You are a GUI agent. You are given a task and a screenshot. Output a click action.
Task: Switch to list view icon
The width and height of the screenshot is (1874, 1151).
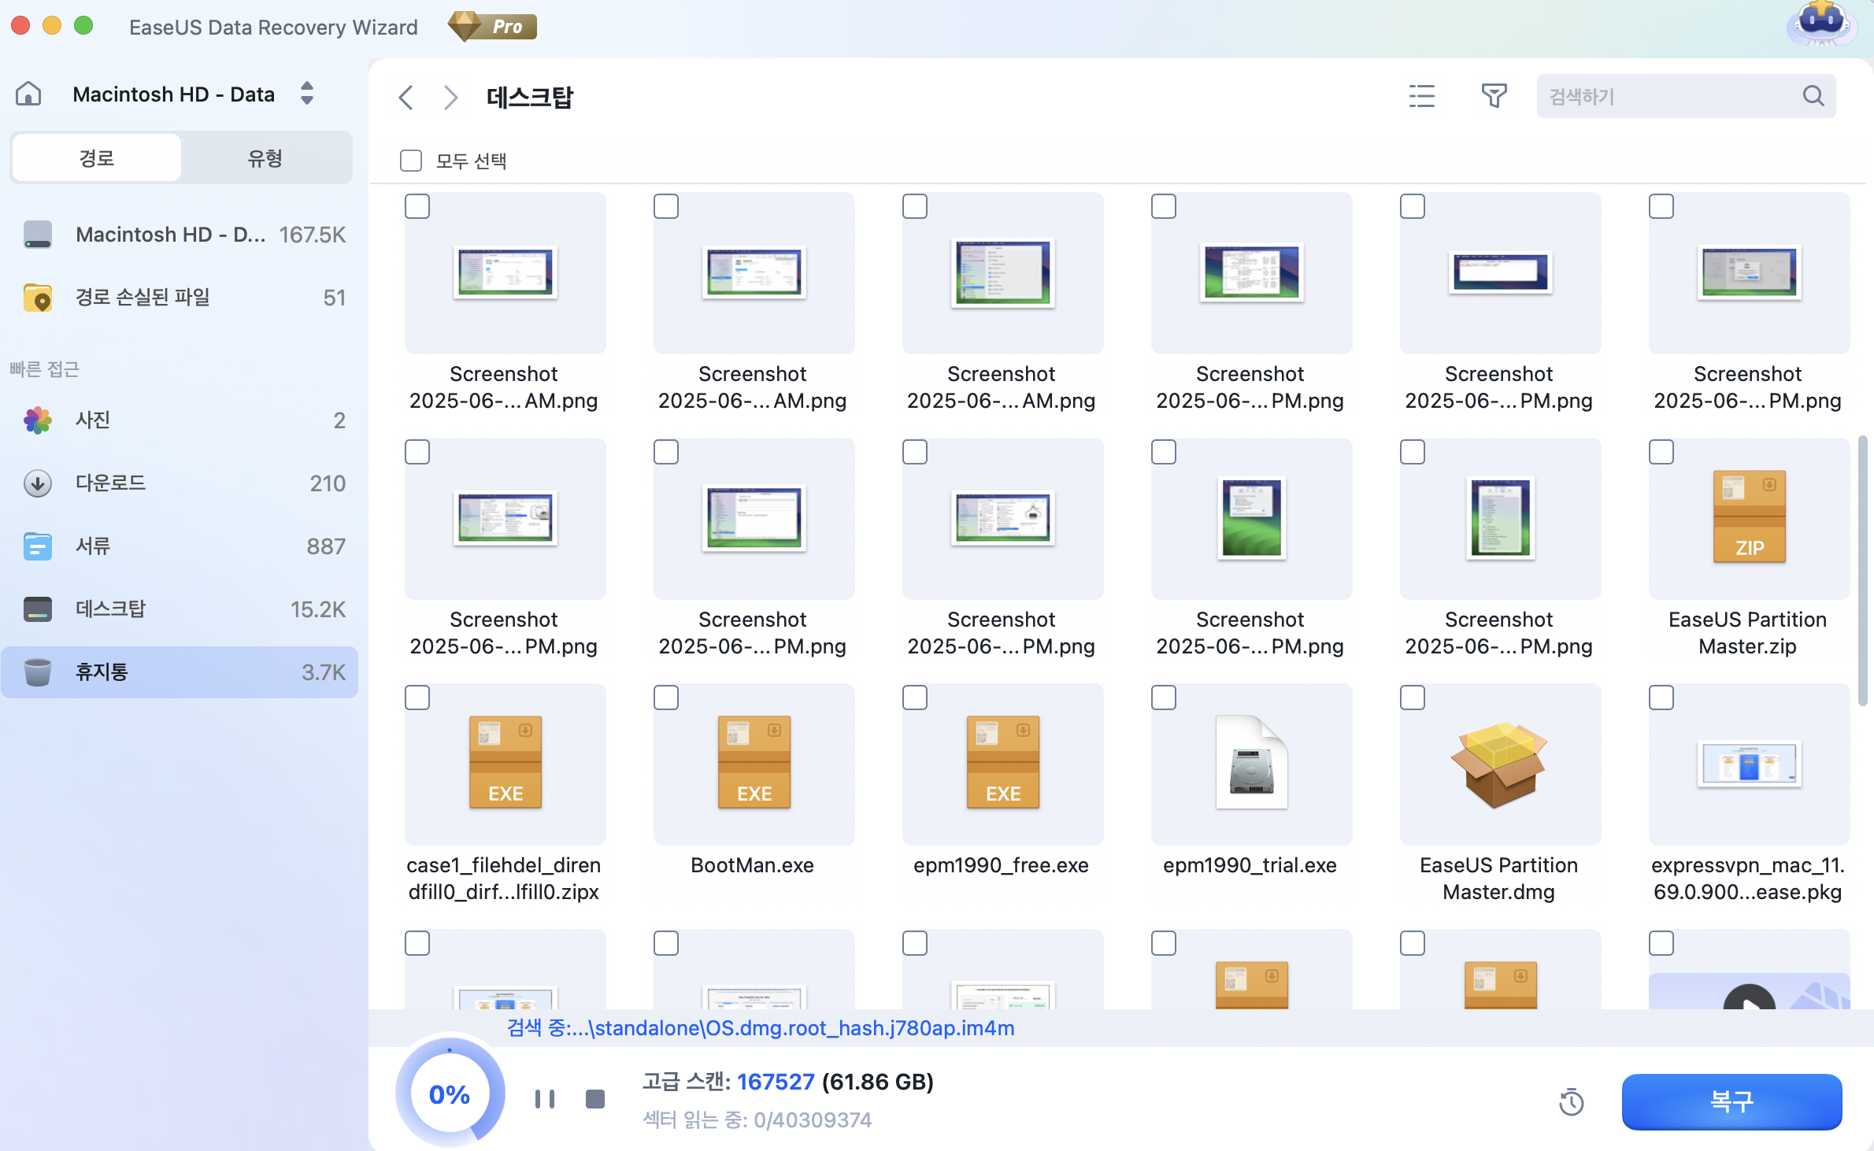pyautogui.click(x=1421, y=96)
